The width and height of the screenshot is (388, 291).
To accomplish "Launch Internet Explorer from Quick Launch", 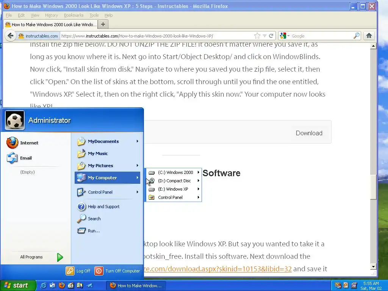I will 43,285.
